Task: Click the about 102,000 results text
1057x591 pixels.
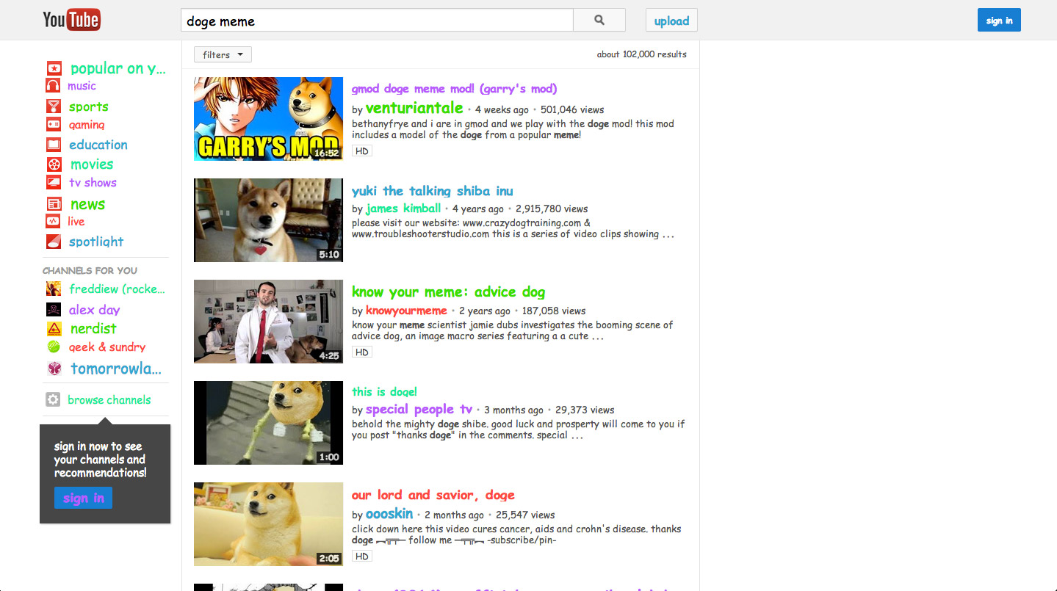Action: click(x=641, y=54)
